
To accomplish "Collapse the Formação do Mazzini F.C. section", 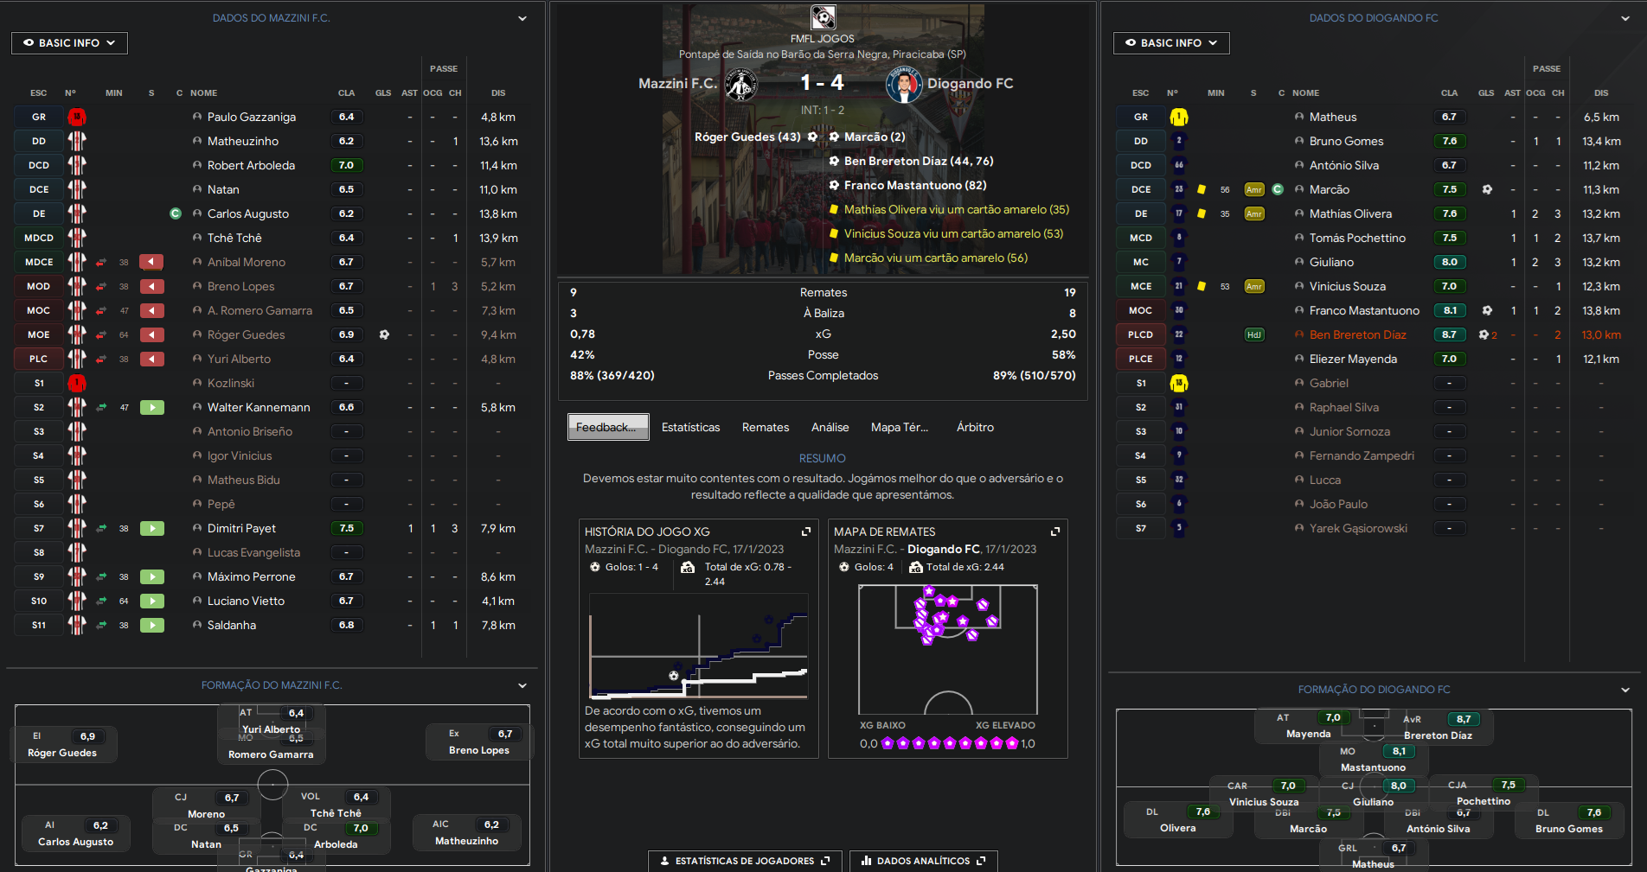I will pos(522,685).
